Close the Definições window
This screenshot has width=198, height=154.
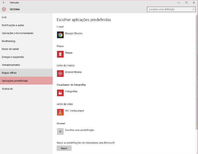(x=194, y=3)
